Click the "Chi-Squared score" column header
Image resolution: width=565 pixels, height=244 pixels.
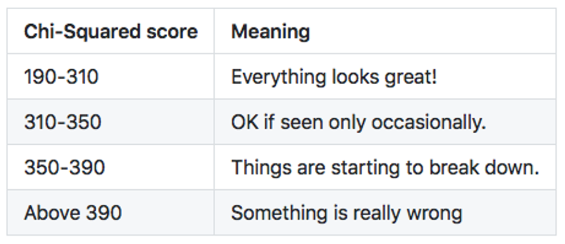111,32
